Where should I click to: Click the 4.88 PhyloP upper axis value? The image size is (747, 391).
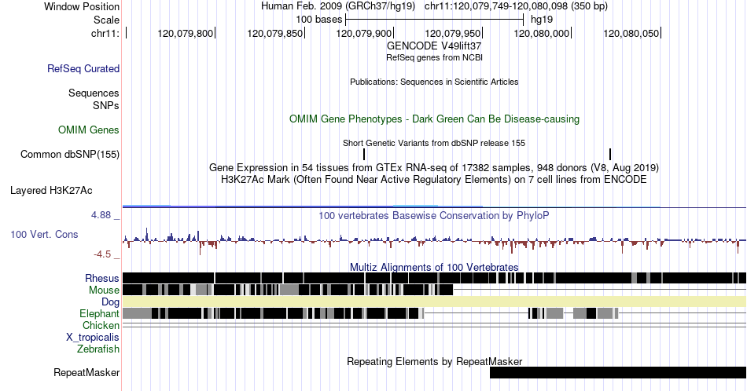[x=101, y=215]
